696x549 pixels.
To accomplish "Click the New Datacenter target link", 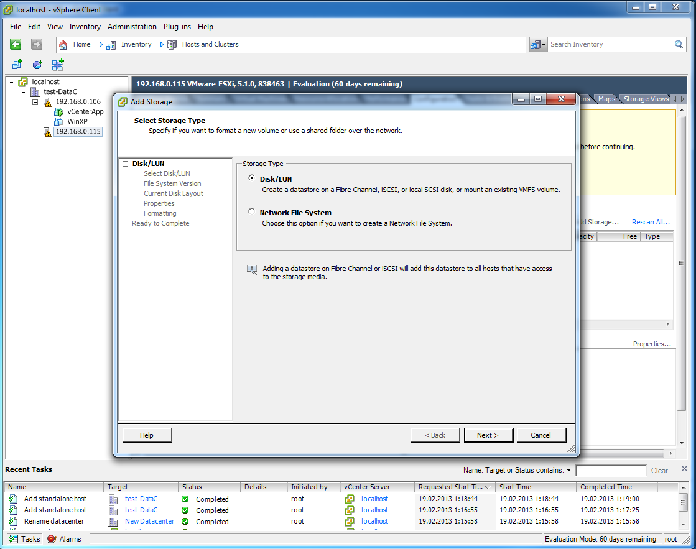I will pos(149,522).
